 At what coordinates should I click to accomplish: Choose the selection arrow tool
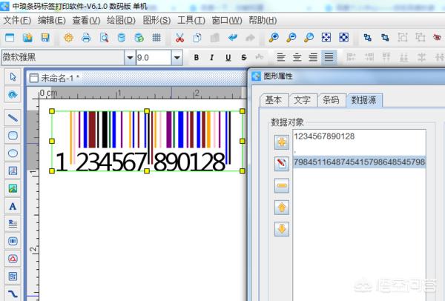click(x=13, y=77)
